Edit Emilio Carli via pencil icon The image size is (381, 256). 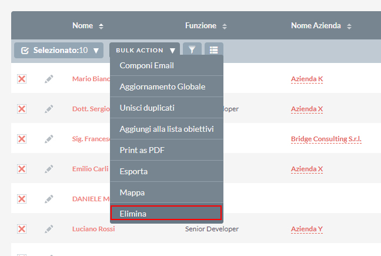click(x=49, y=169)
